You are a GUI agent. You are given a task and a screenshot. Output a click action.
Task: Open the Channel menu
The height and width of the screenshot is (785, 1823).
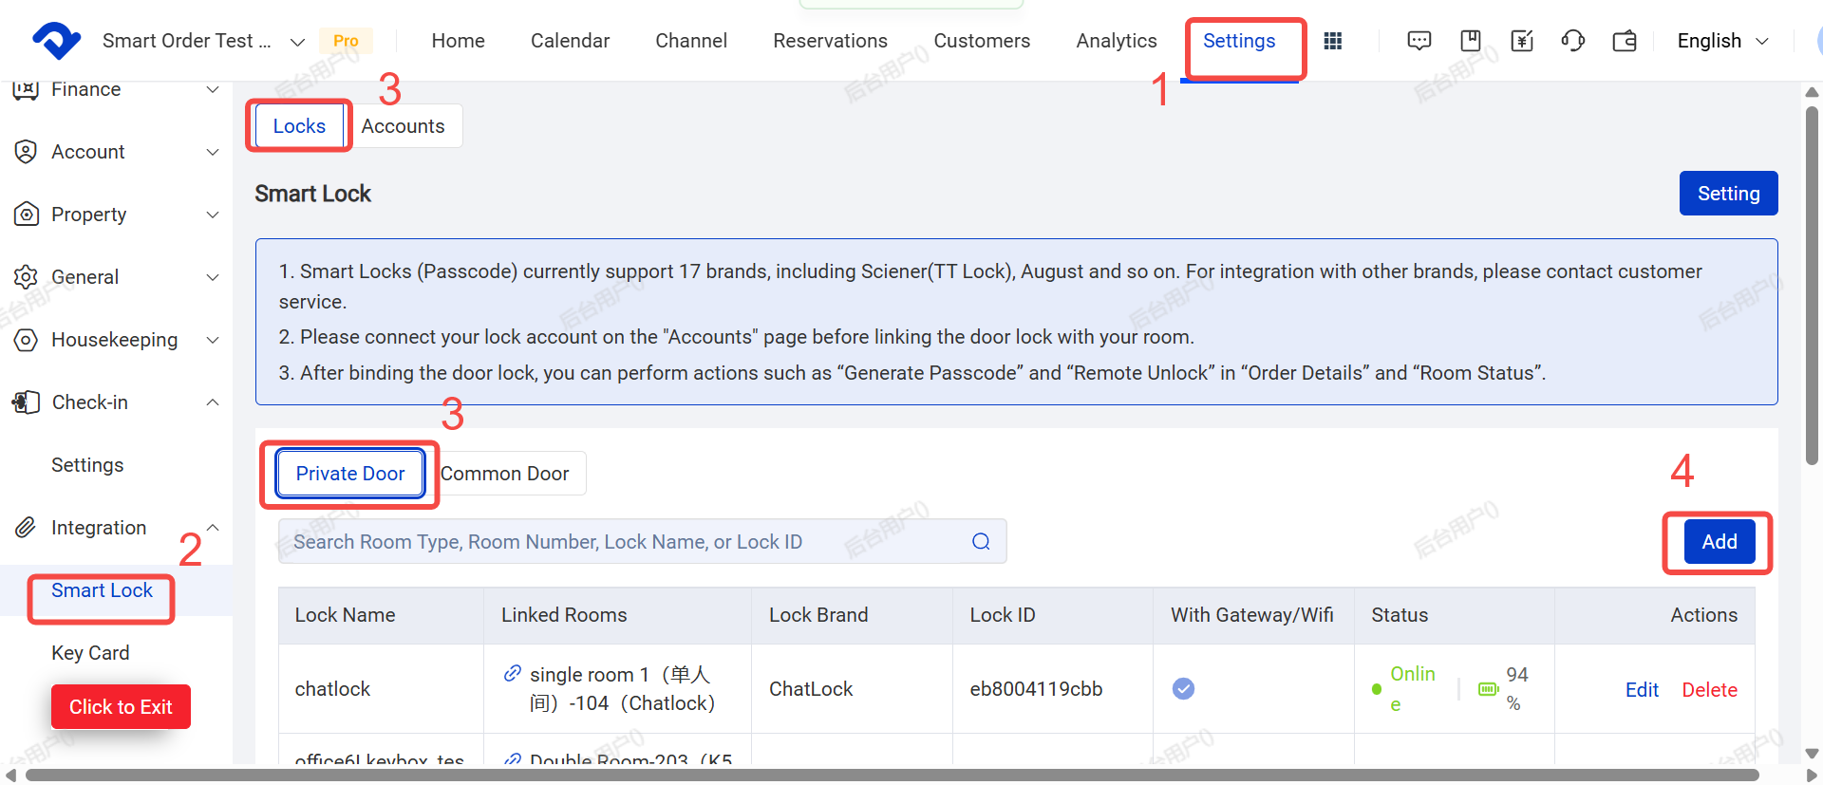click(x=691, y=41)
